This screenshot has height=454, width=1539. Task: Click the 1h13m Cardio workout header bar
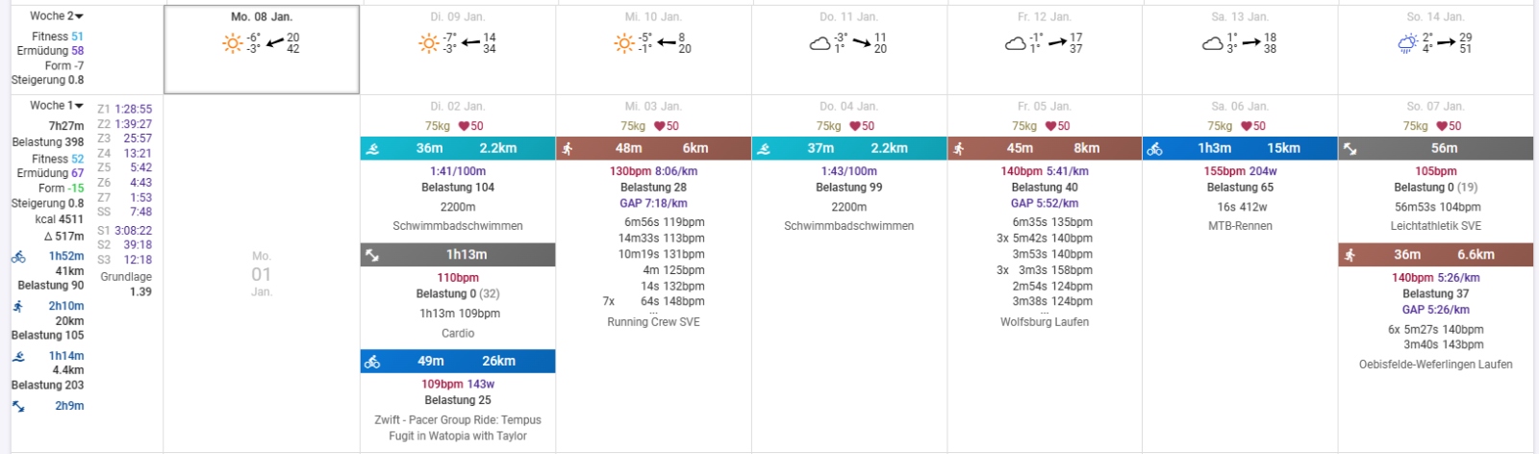pyautogui.click(x=458, y=255)
